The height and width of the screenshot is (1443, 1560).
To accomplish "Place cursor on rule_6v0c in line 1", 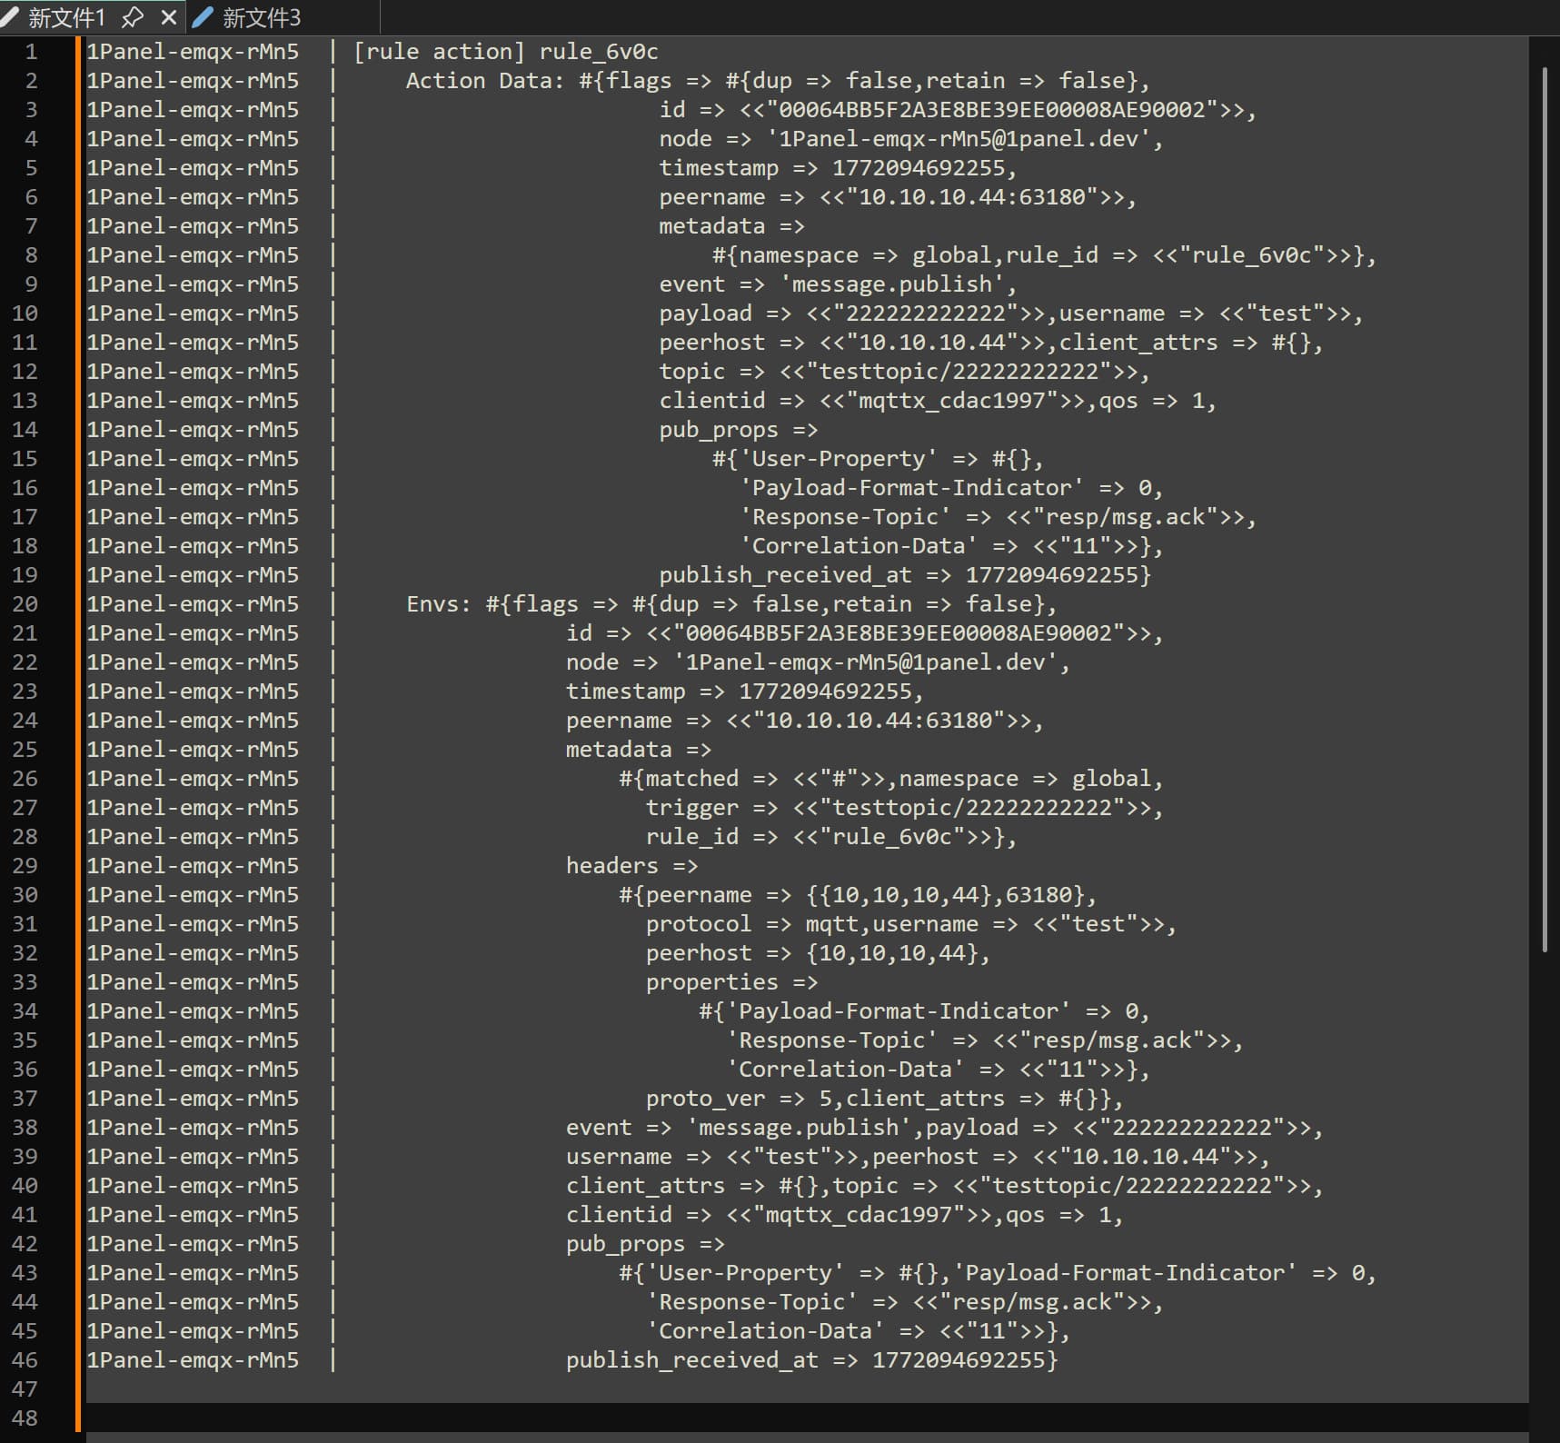I will [598, 52].
